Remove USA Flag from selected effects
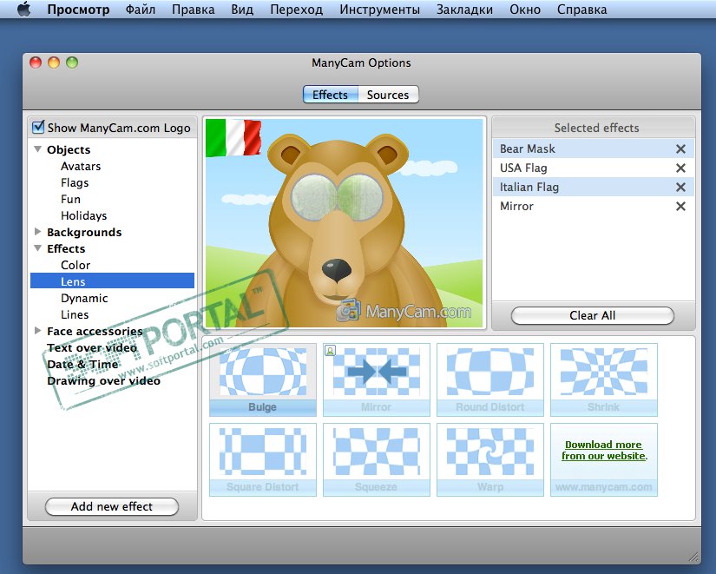Viewport: 716px width, 574px height. click(x=680, y=168)
